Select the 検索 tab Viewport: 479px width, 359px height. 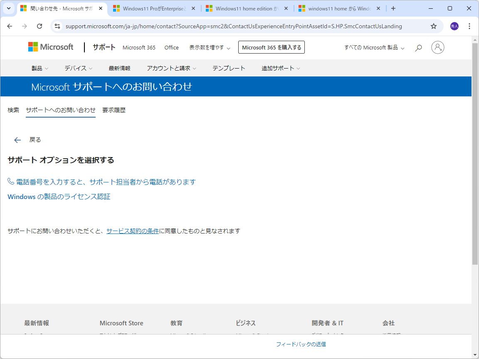pyautogui.click(x=13, y=110)
